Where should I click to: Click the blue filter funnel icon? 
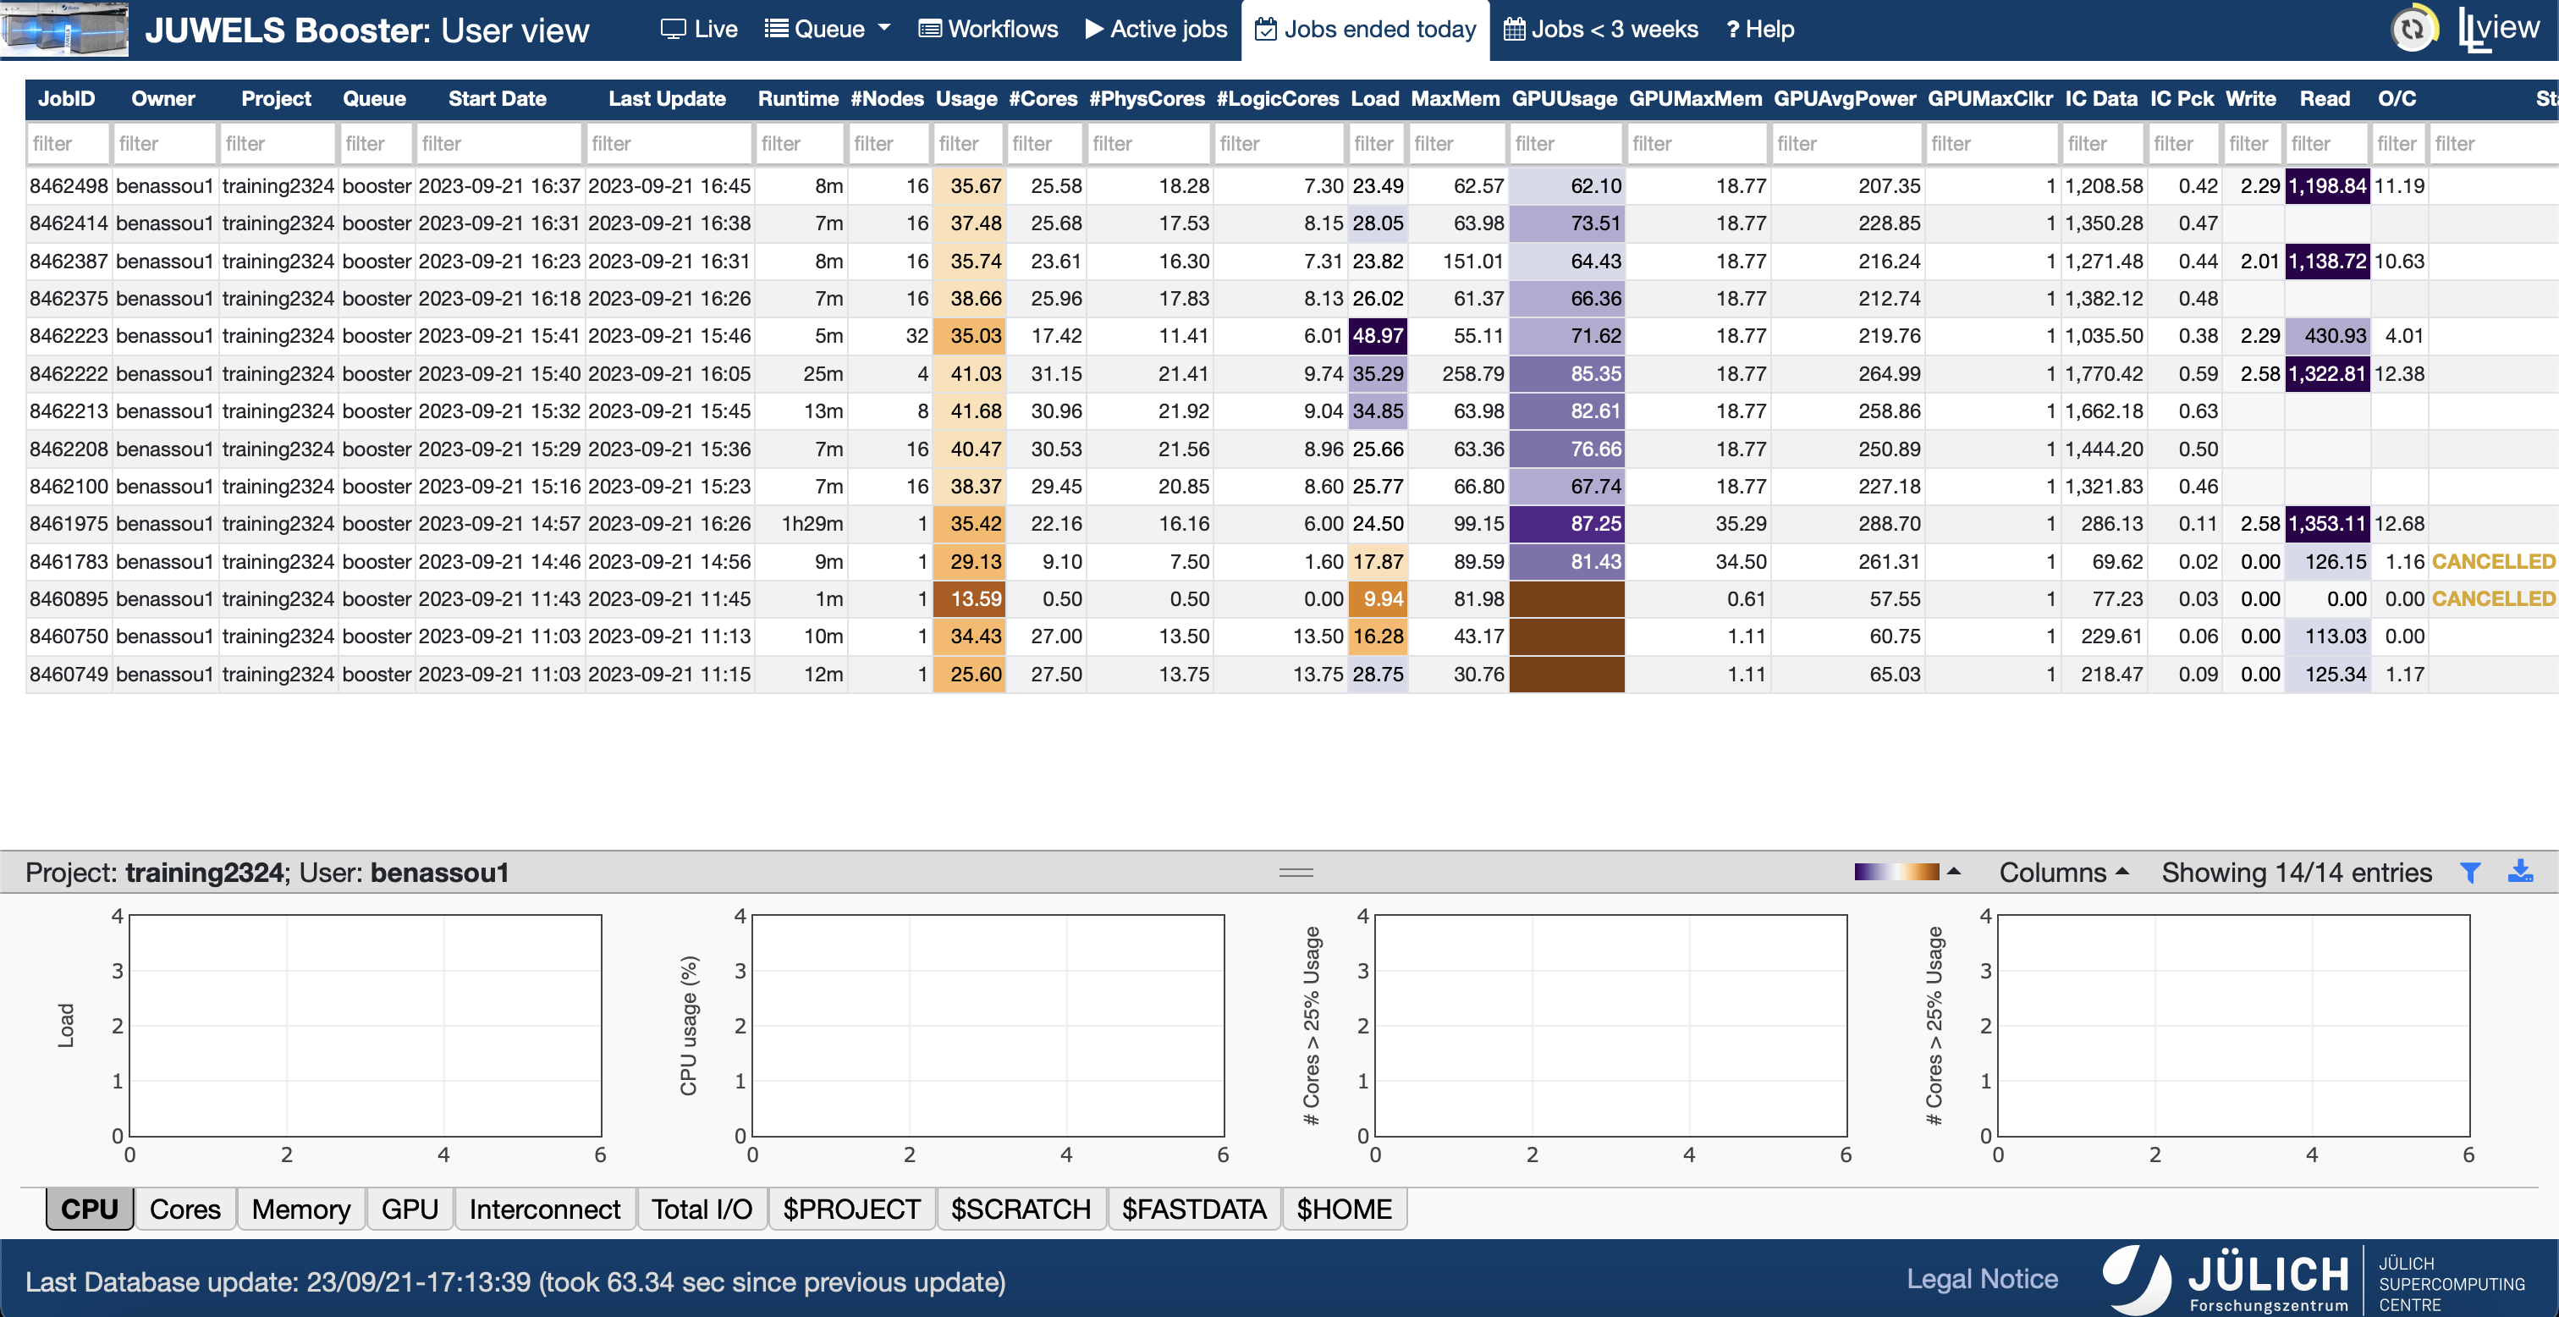tap(2469, 873)
